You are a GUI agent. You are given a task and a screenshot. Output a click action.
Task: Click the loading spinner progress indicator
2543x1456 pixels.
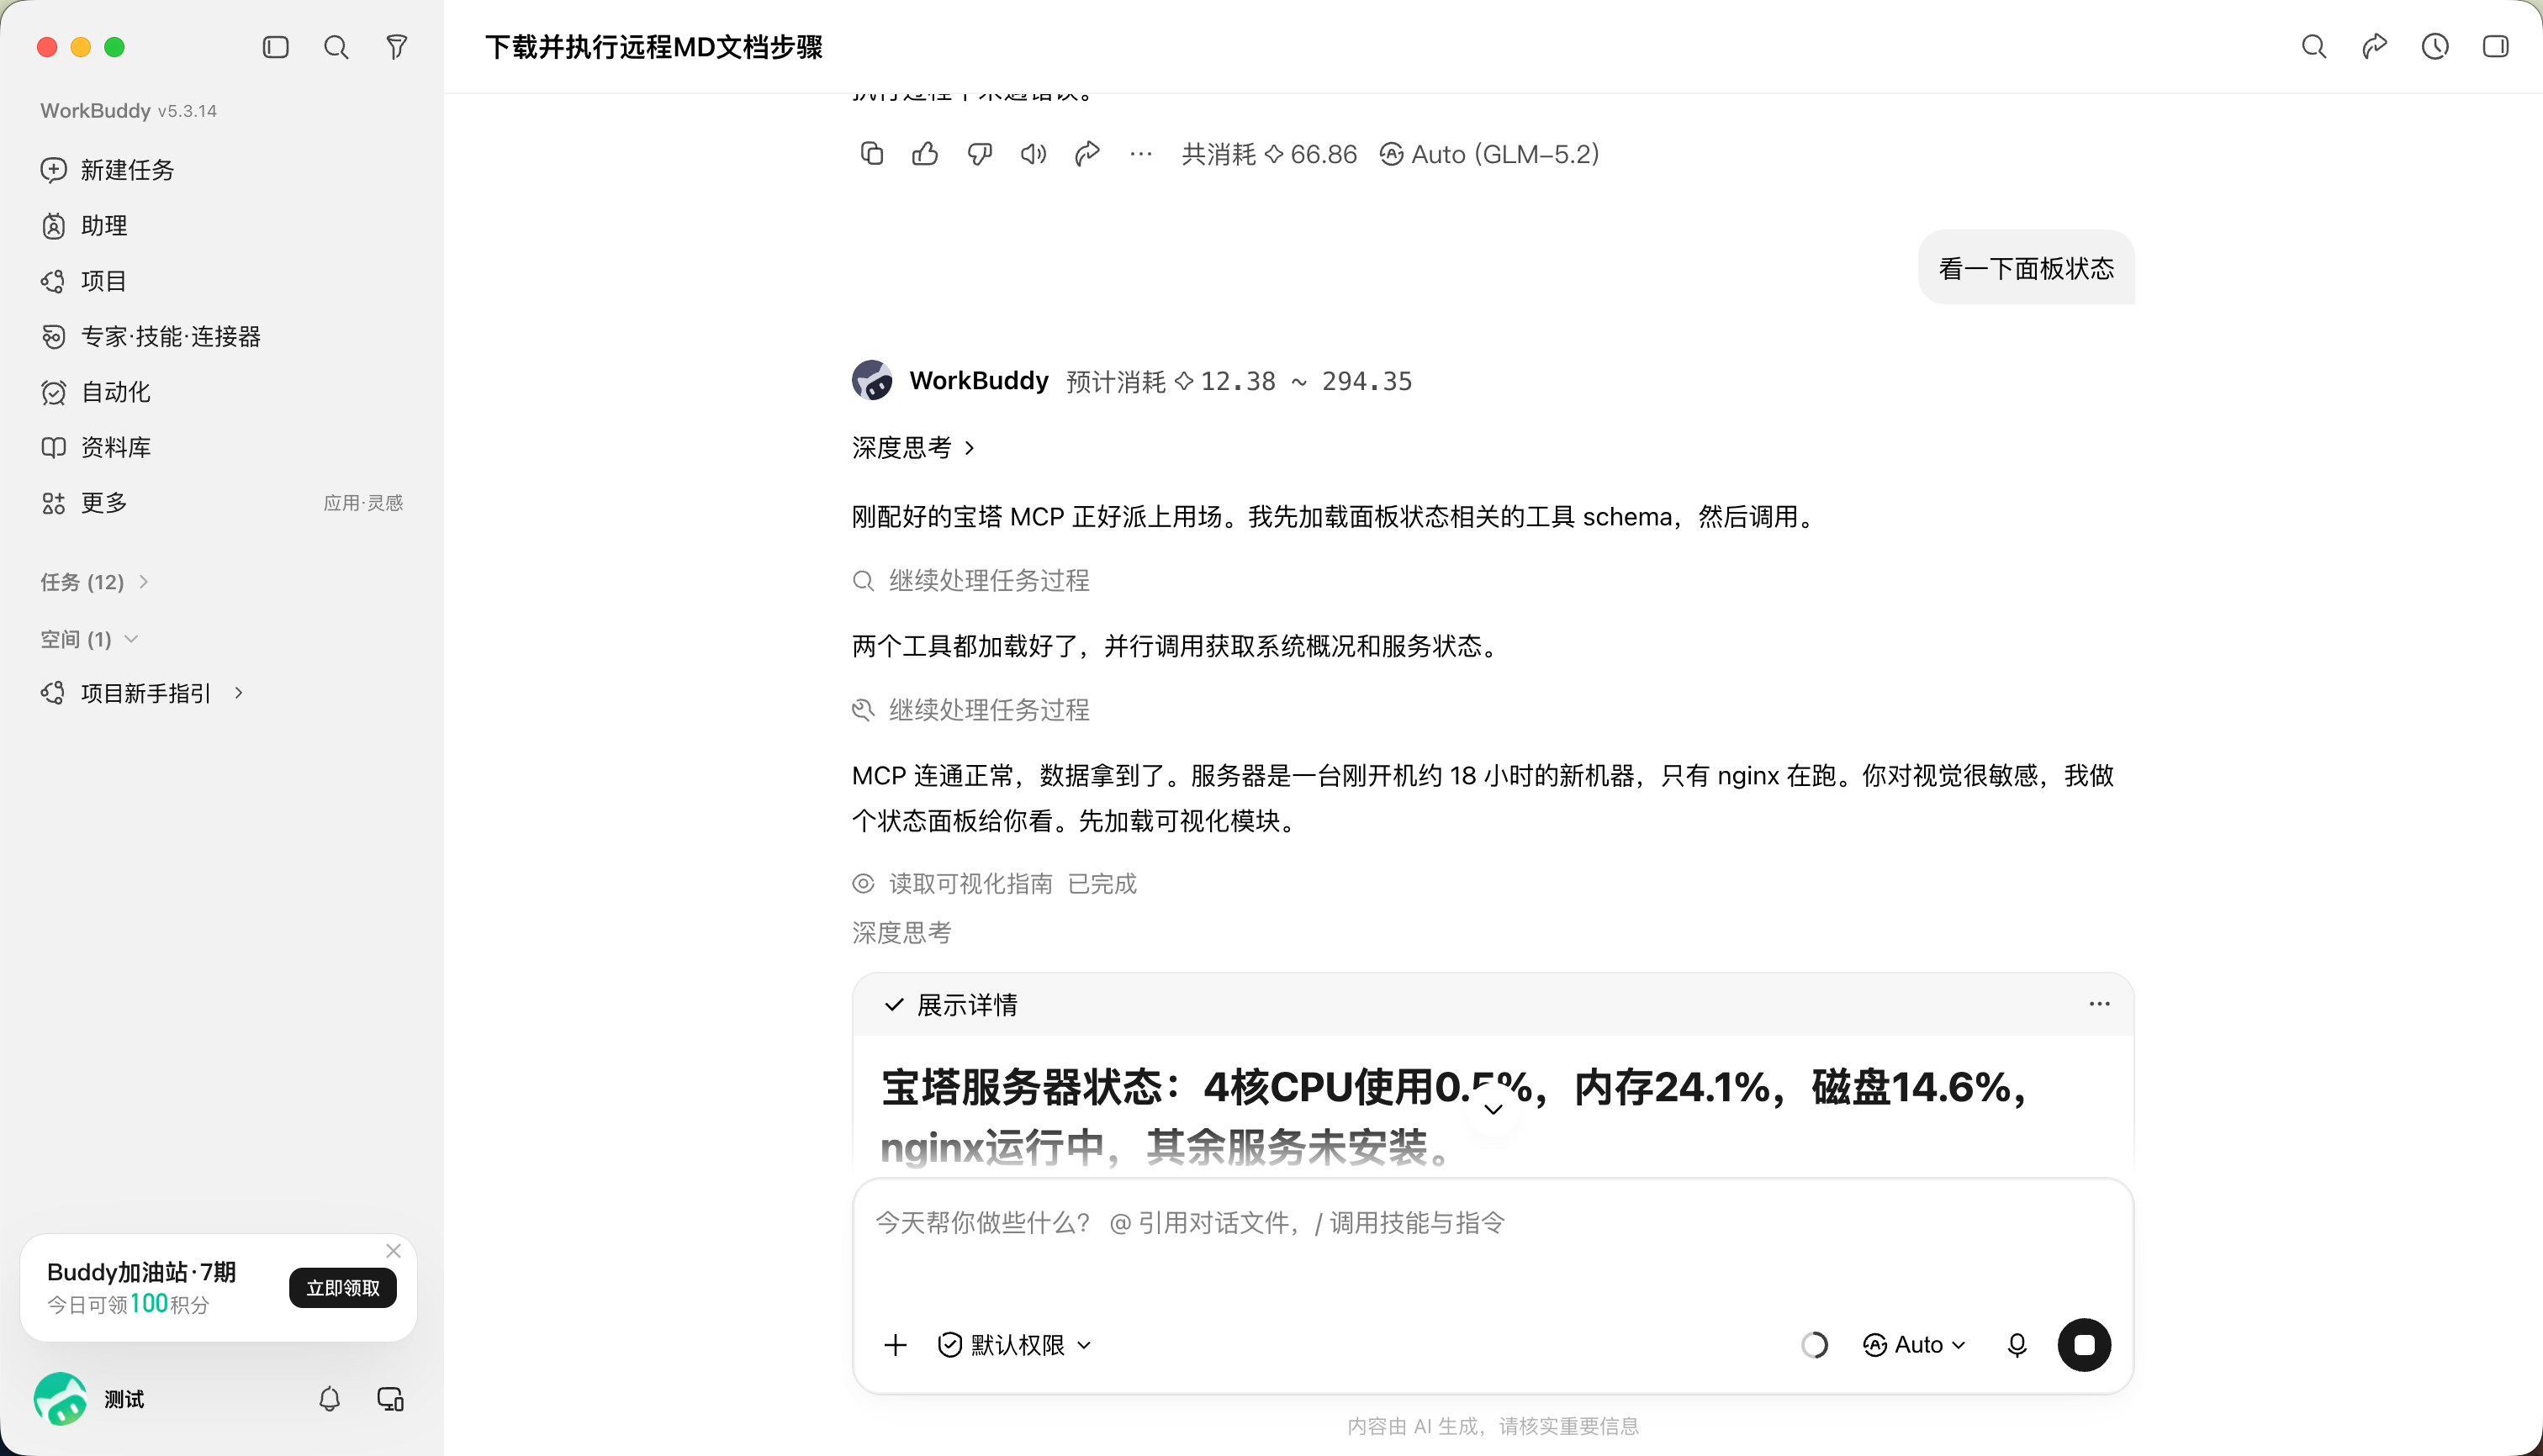point(1814,1345)
